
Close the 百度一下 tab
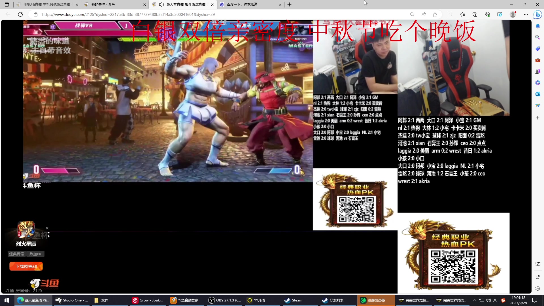click(280, 5)
